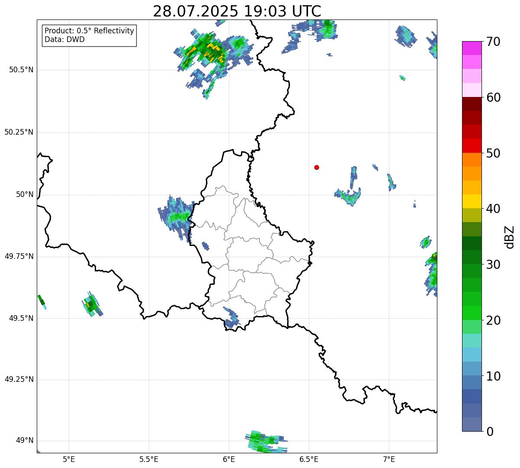The image size is (520, 468).
Task: Pick the dark maroon band just below 60
Action: (472, 104)
